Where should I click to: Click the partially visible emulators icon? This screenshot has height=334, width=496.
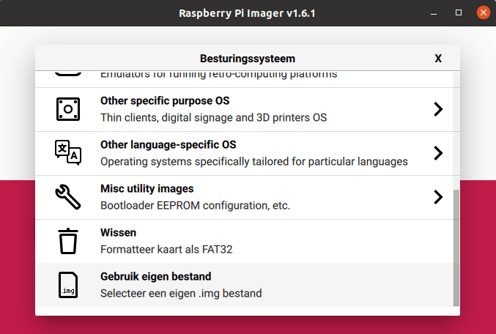click(68, 74)
